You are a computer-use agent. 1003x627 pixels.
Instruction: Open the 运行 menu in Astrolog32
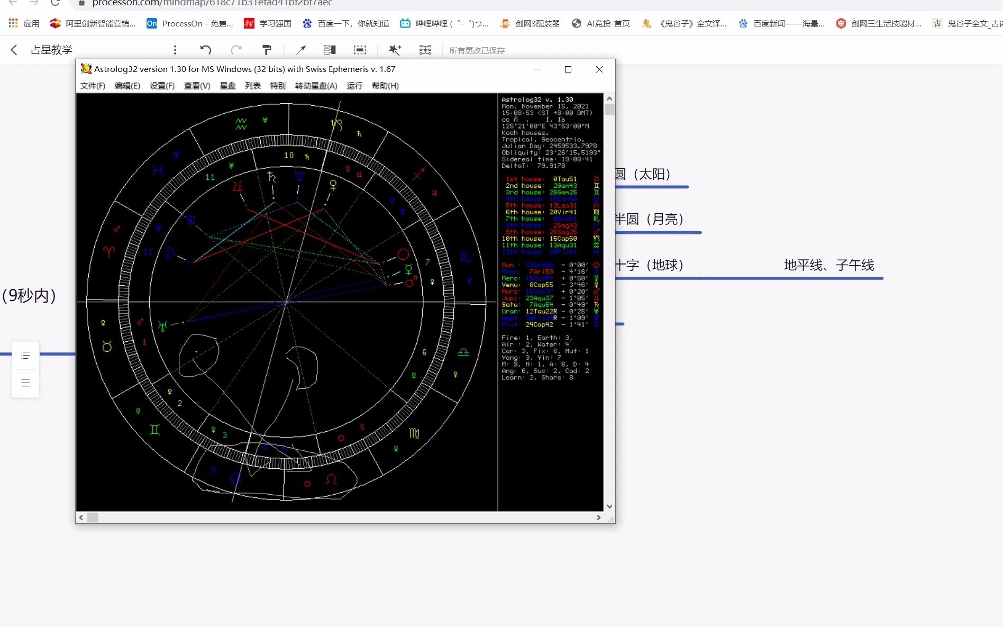(354, 86)
